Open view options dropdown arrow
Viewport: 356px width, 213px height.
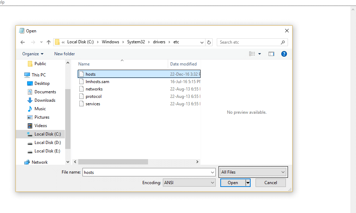[x=259, y=54]
